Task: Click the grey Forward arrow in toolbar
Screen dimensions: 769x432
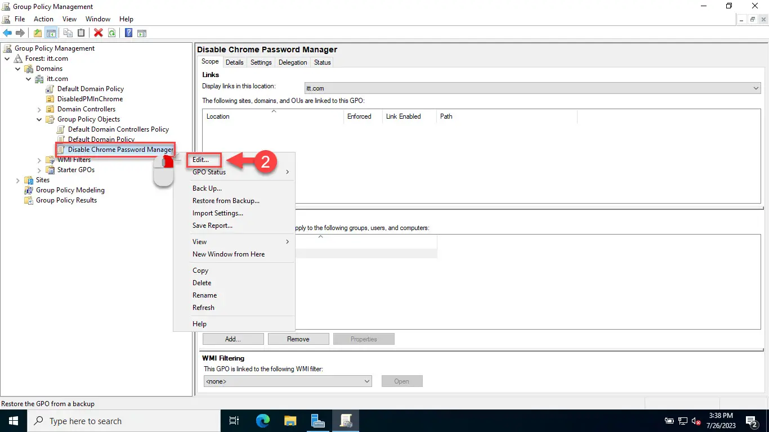Action: (x=20, y=33)
